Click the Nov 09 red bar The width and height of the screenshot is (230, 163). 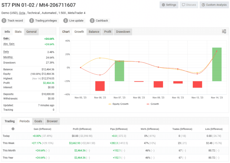[x=158, y=84]
